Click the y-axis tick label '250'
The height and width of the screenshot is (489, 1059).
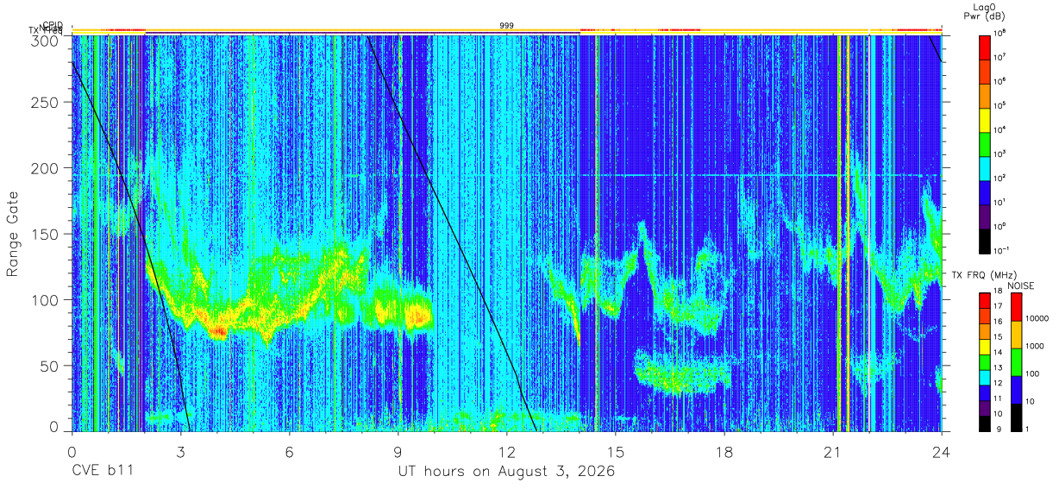[x=47, y=103]
